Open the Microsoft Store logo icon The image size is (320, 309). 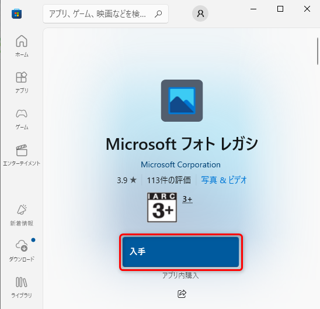tap(17, 14)
